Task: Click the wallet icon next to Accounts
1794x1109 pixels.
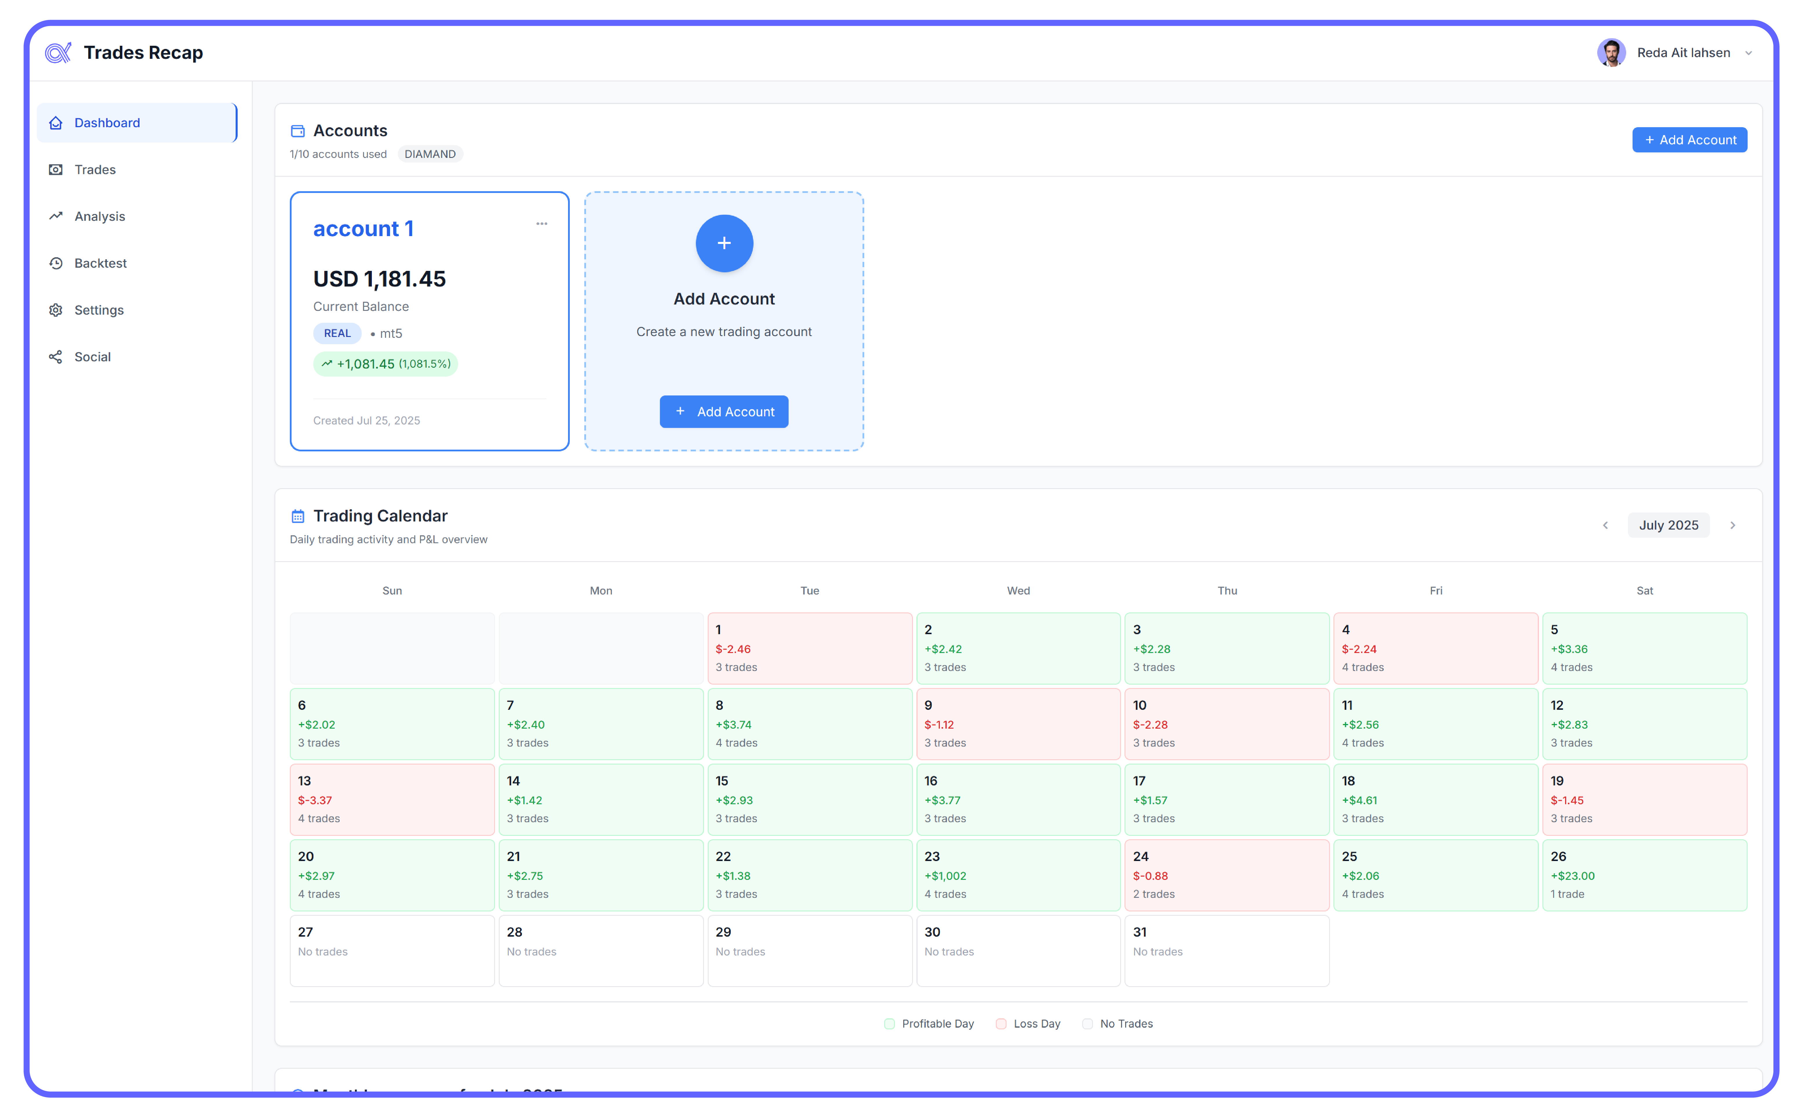Action: coord(298,131)
